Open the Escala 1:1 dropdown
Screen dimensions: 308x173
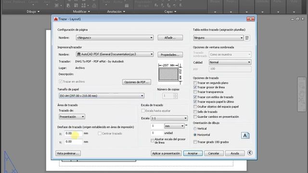click(x=169, y=118)
